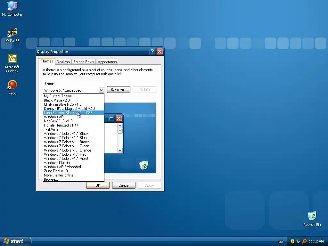Choose Windows 7 Colors v1.1 Brown

(74, 142)
